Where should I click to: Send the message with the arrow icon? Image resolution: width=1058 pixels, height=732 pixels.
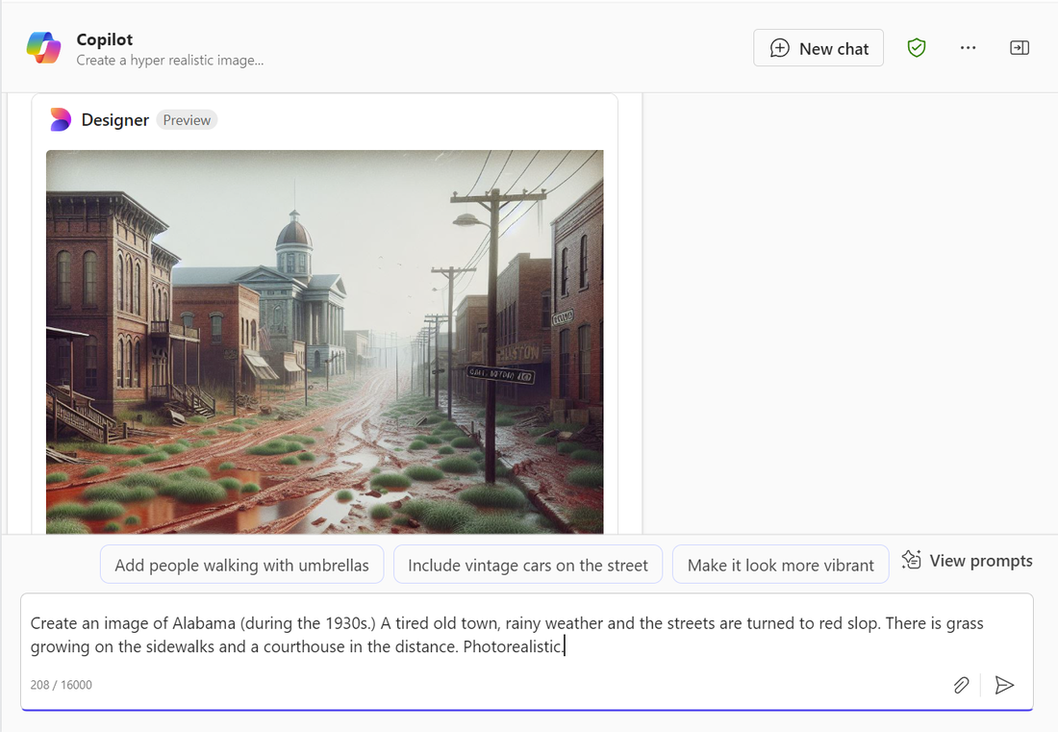(1004, 685)
